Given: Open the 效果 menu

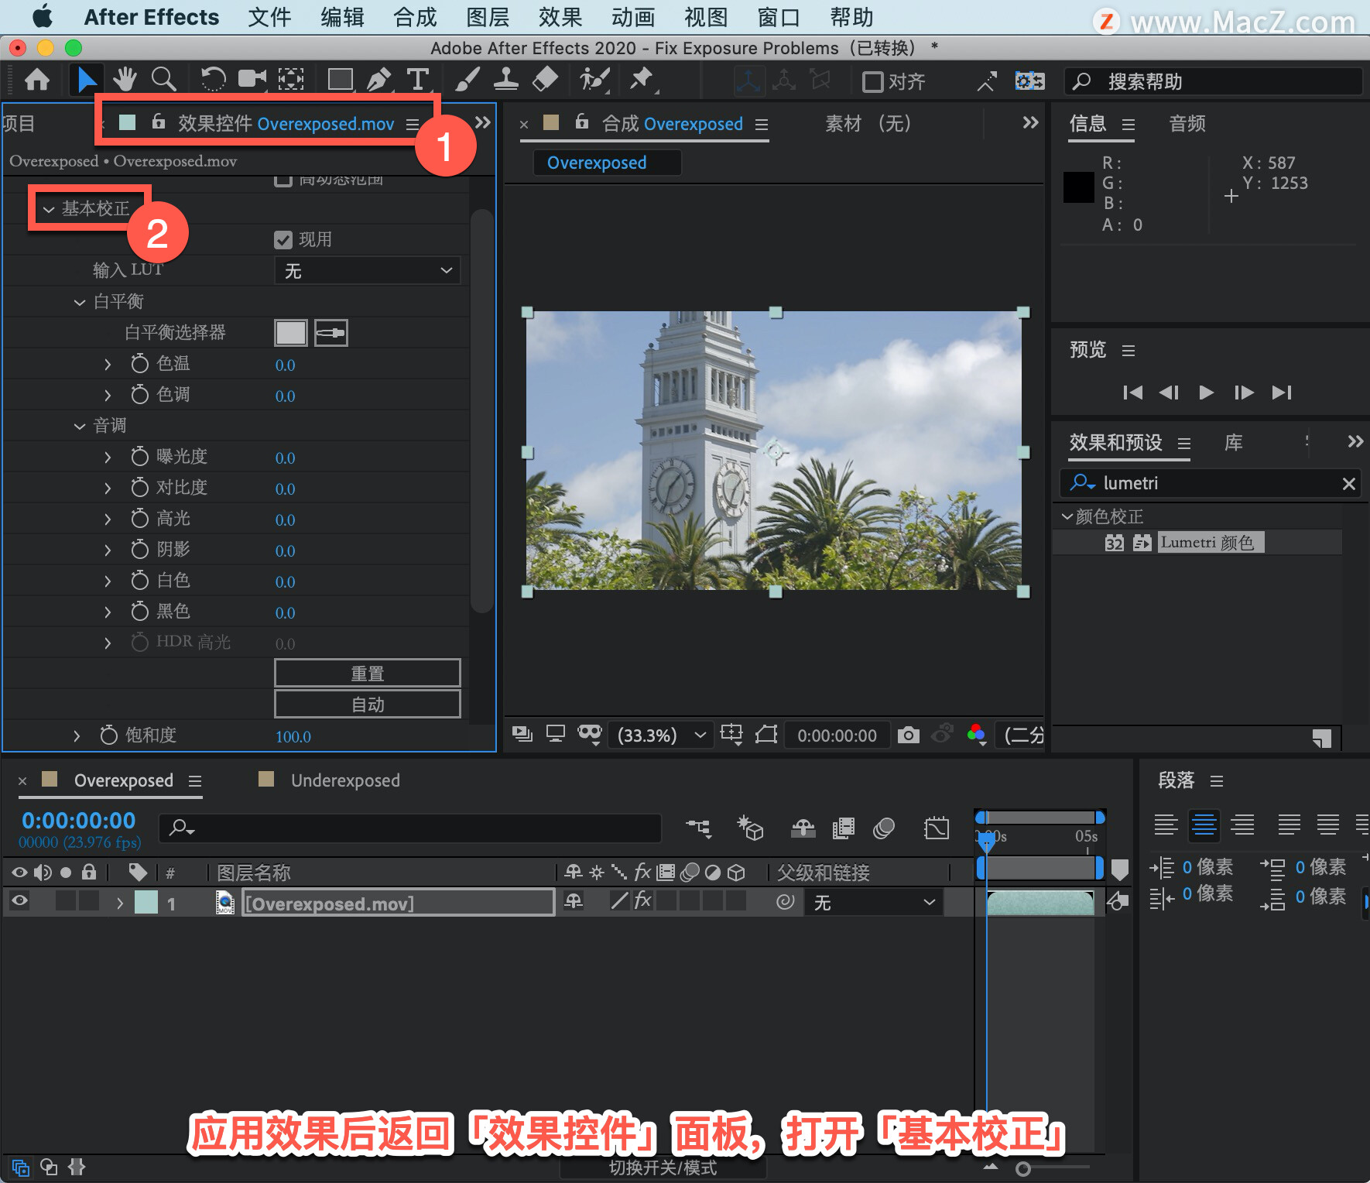Looking at the screenshot, I should [x=560, y=17].
